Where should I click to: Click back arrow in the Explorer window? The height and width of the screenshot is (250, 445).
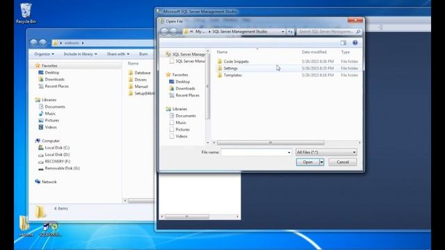[x=33, y=43]
